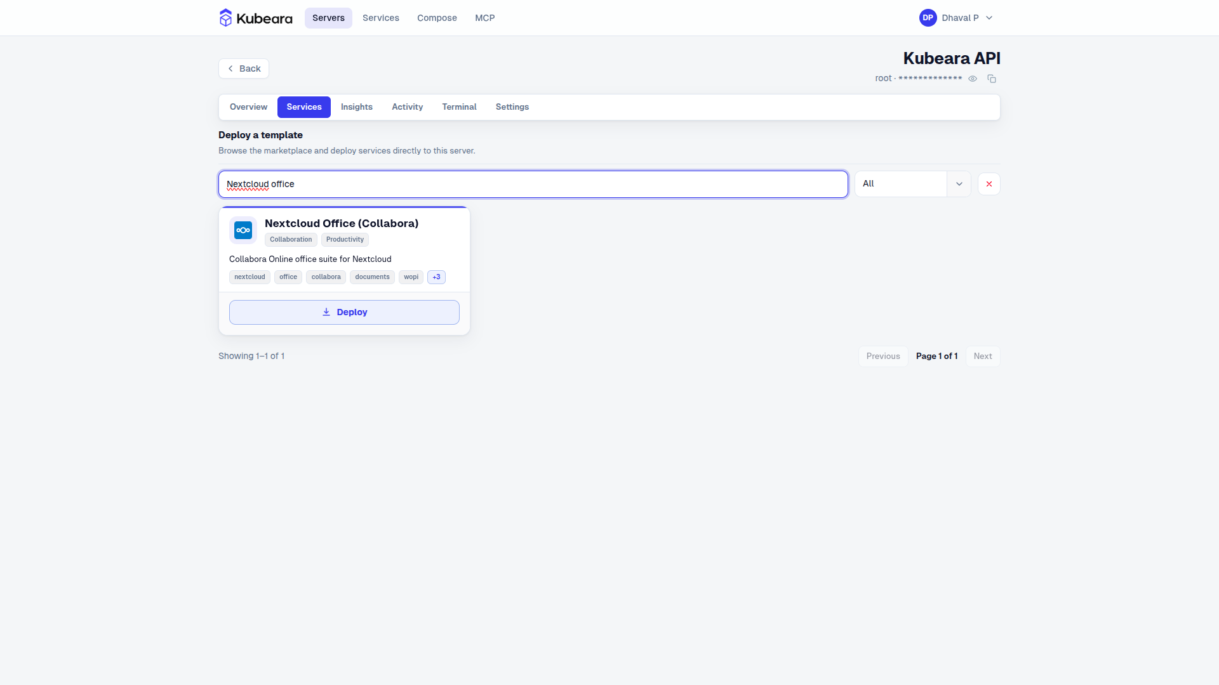Open the MCP navigation item
The width and height of the screenshot is (1219, 685).
(485, 18)
